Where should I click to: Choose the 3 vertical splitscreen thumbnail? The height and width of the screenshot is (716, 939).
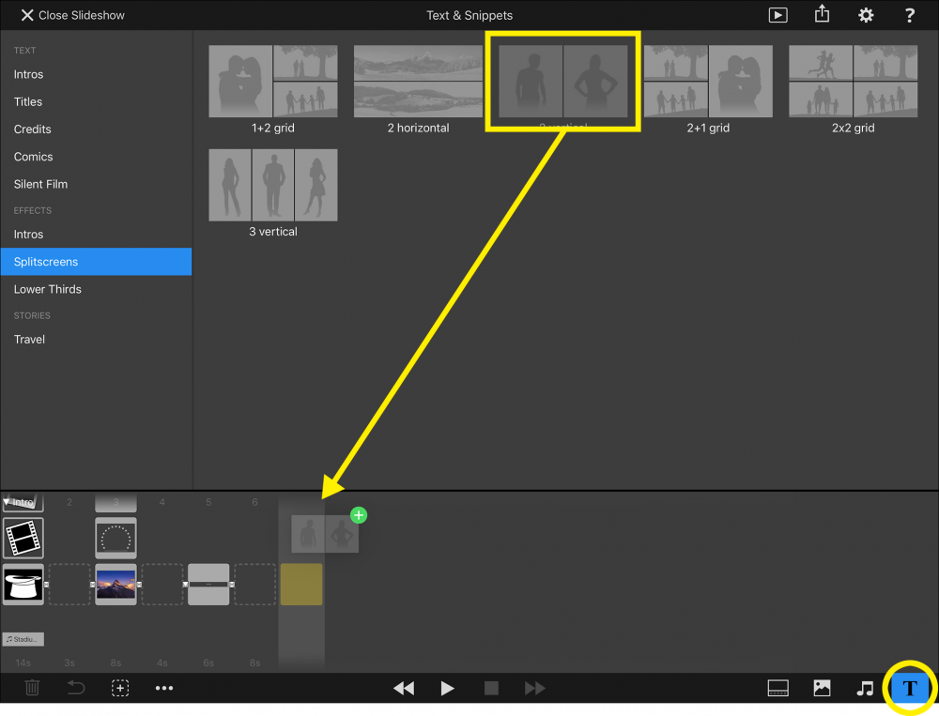point(273,185)
